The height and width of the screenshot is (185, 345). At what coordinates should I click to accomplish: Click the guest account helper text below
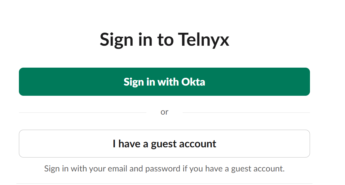(165, 169)
